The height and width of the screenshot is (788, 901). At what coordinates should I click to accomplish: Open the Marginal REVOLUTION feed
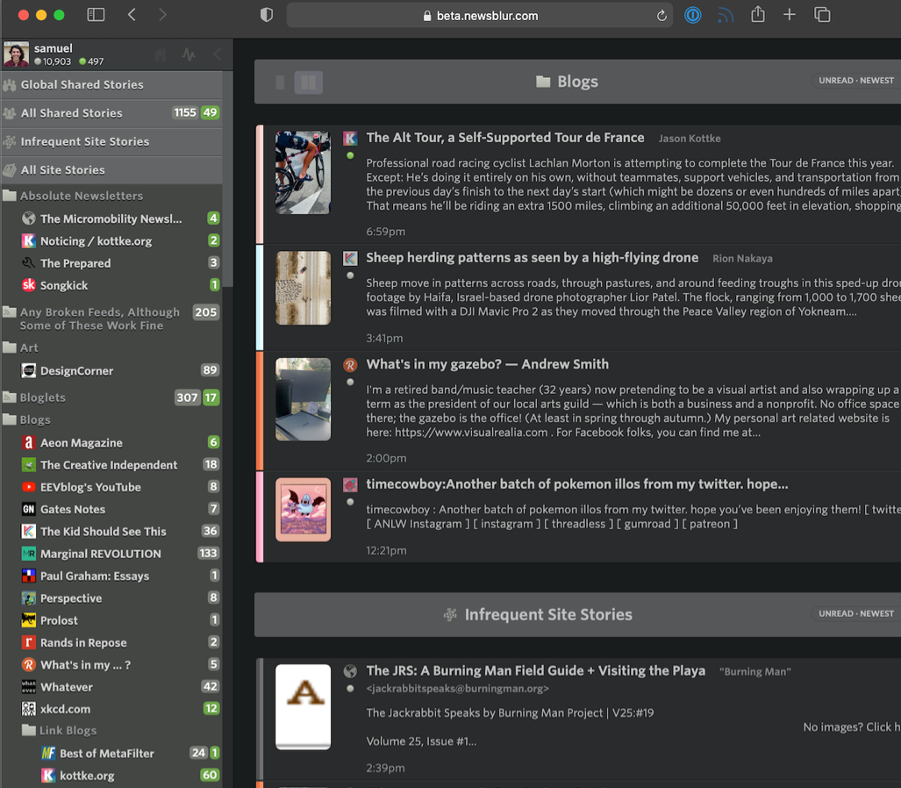(100, 554)
